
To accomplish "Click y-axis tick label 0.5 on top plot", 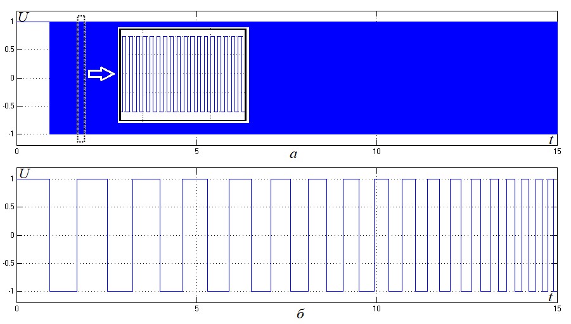I will [8, 50].
